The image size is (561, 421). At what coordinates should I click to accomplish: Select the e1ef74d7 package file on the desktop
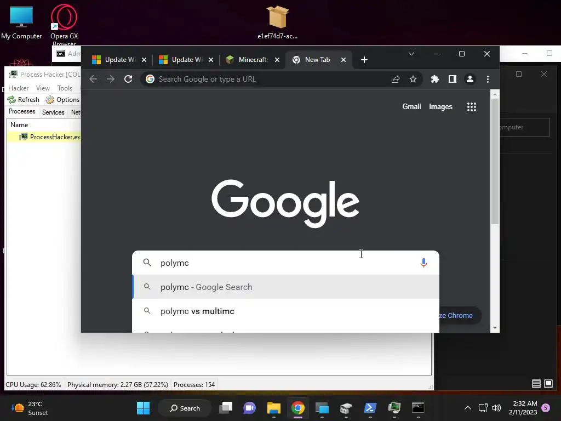(277, 22)
